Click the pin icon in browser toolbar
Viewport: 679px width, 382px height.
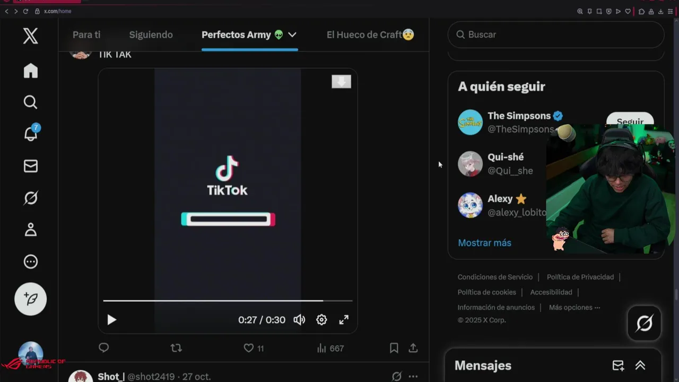[x=589, y=11]
